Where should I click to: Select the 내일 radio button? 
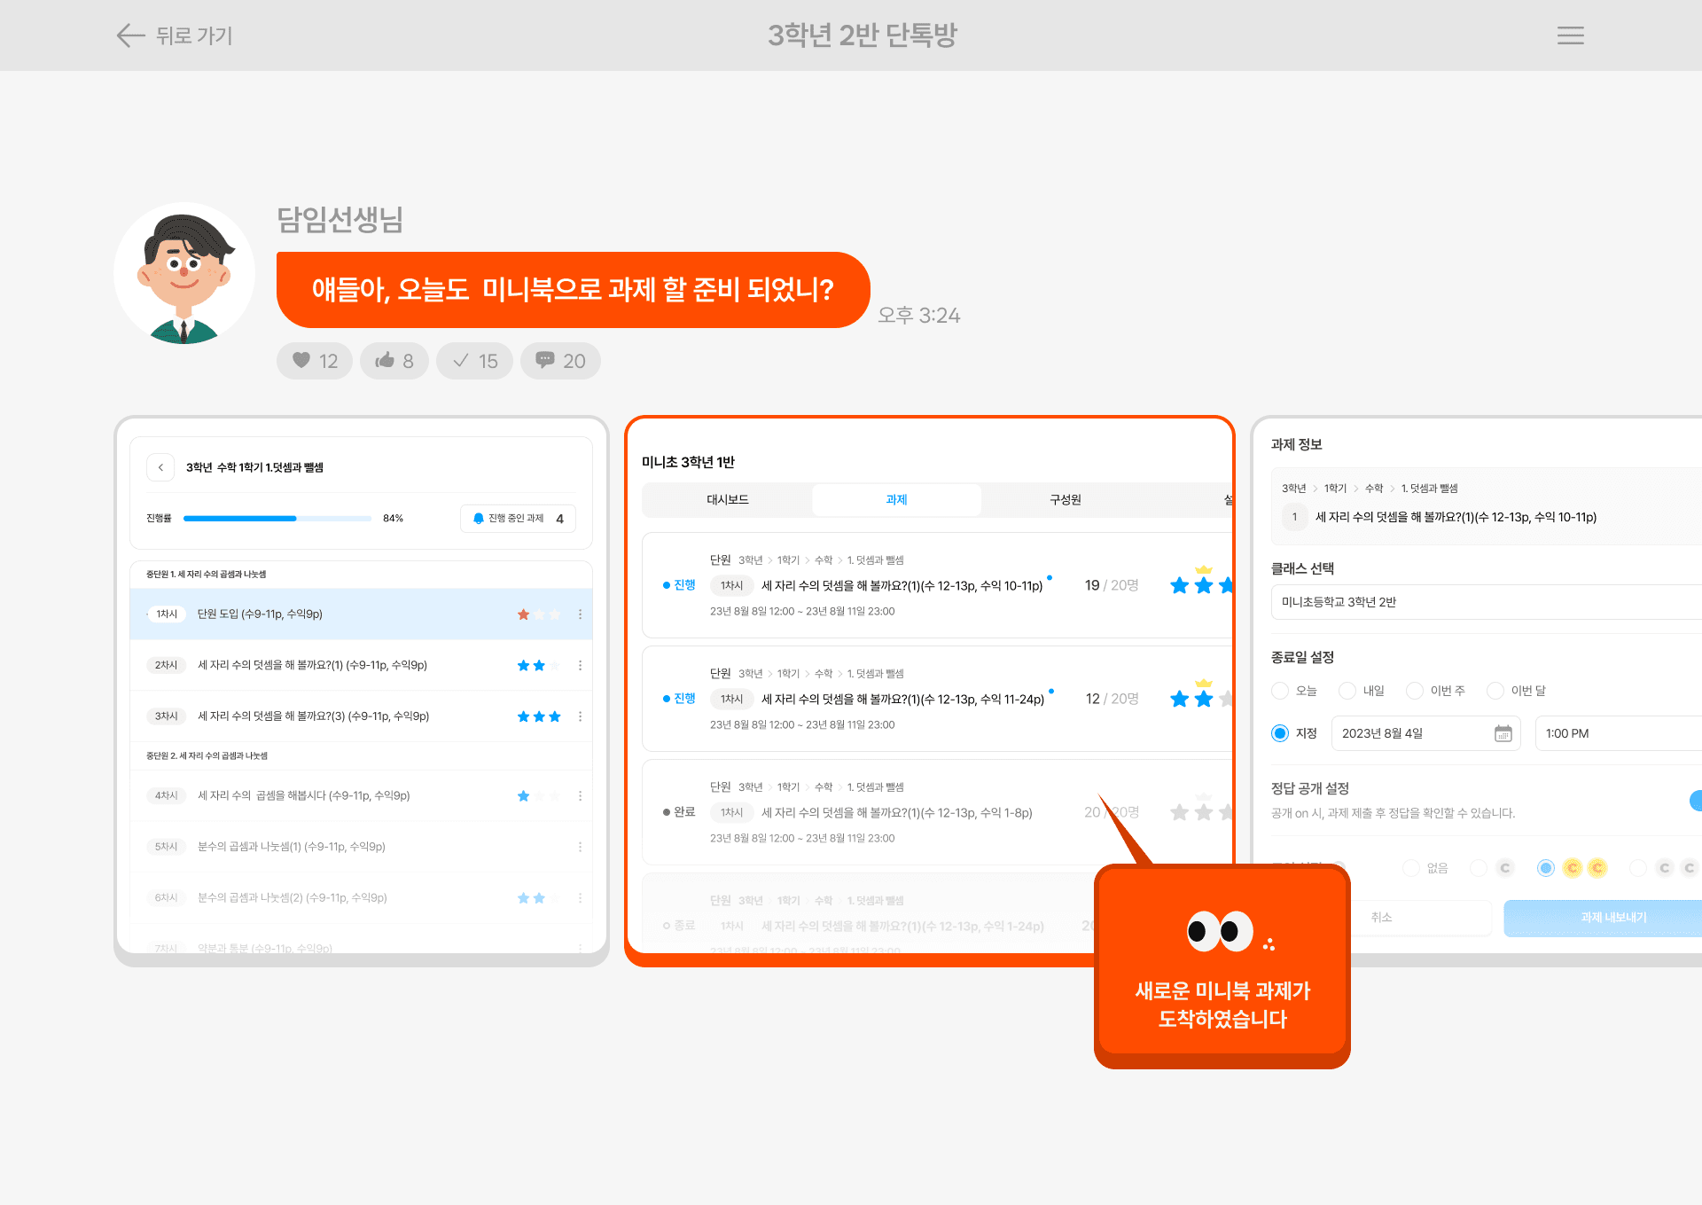click(1347, 691)
